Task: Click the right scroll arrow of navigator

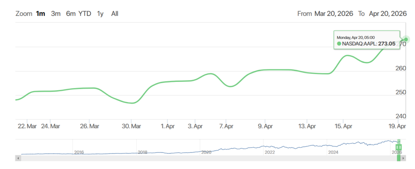Action: tap(404, 158)
